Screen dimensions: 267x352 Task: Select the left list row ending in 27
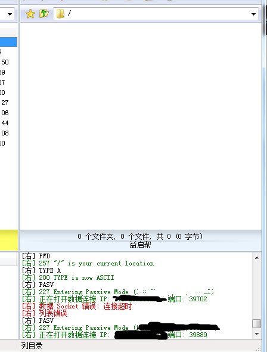click(8, 103)
